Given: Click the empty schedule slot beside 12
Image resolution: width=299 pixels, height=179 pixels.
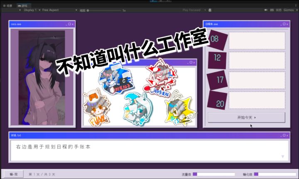Looking at the screenshot, I should tap(257, 60).
